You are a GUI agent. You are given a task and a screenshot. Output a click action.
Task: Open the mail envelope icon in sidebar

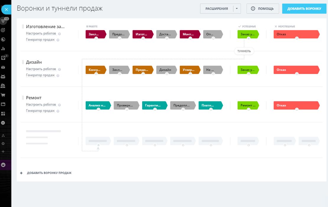[3, 67]
